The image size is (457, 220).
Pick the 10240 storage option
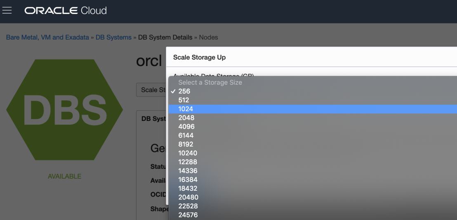[x=188, y=153]
